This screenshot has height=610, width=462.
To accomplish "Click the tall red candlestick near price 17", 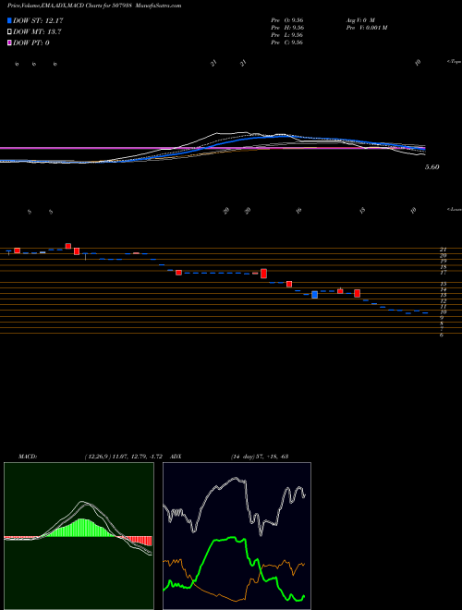I will tap(263, 273).
